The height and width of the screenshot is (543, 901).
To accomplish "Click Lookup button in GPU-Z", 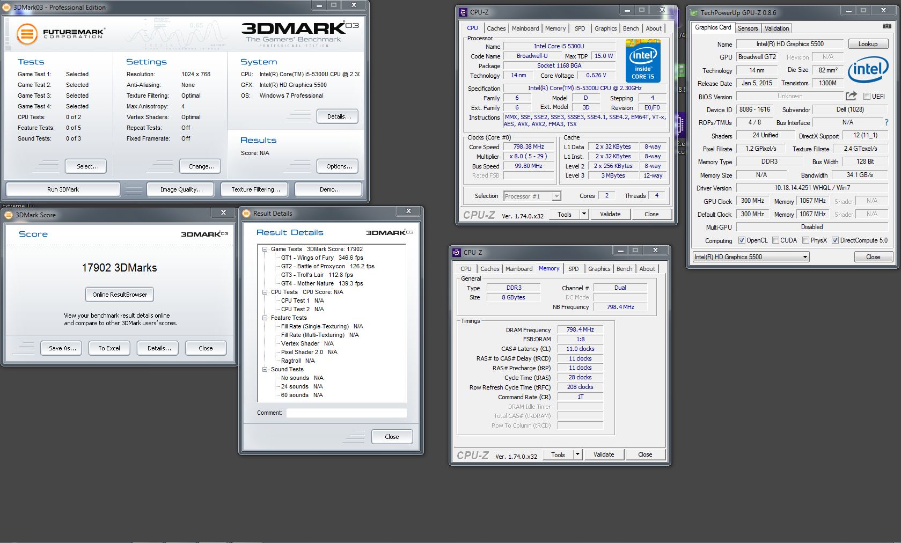I will tap(868, 44).
